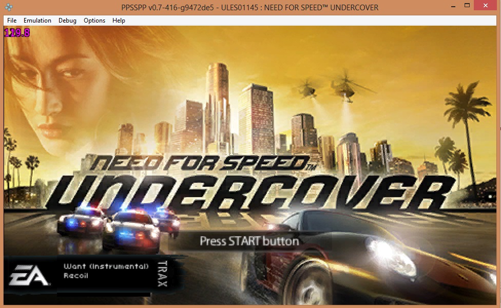Click the front police car with flashing lights
This screenshot has width=501, height=308.
pos(131,231)
